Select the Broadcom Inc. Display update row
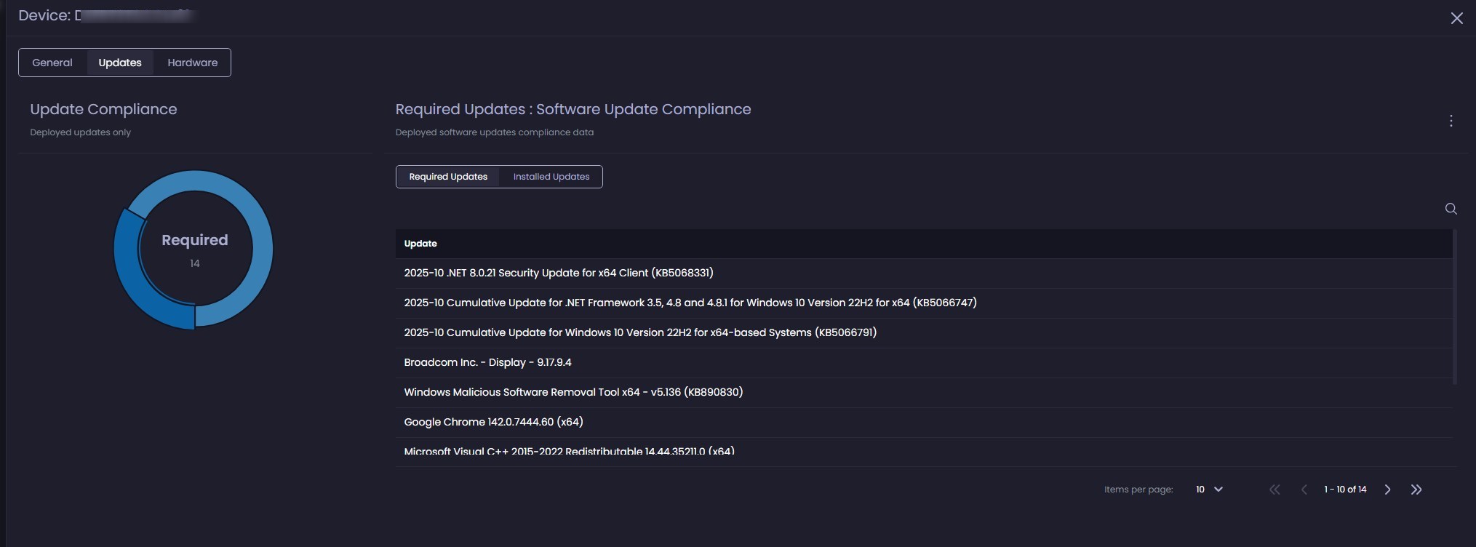This screenshot has height=547, width=1476. pyautogui.click(x=487, y=362)
